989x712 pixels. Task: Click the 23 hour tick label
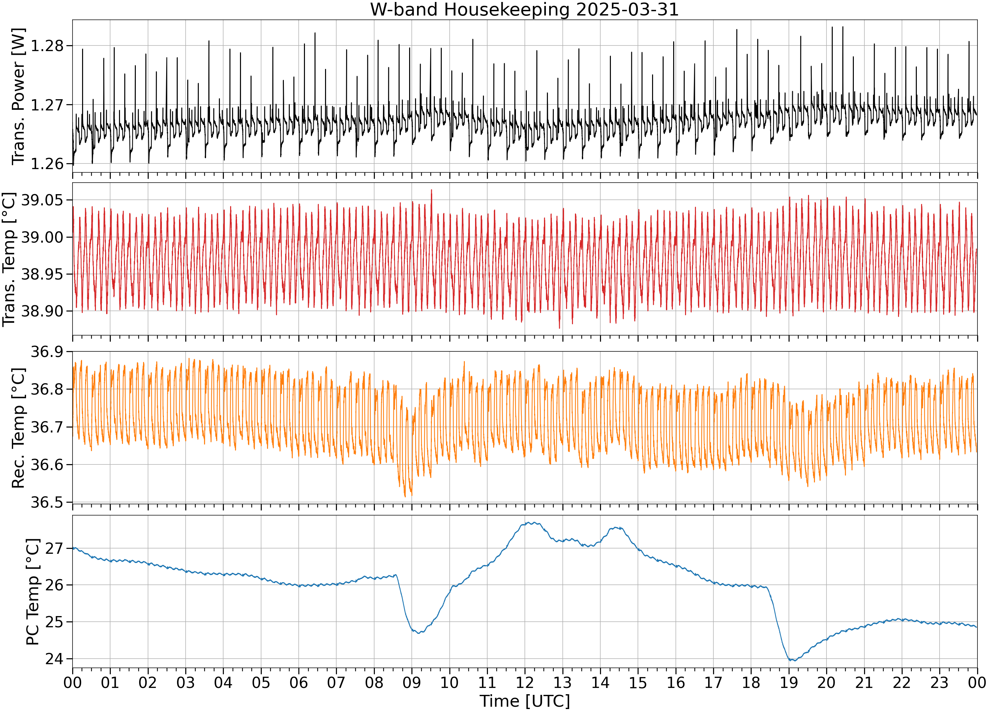[939, 682]
